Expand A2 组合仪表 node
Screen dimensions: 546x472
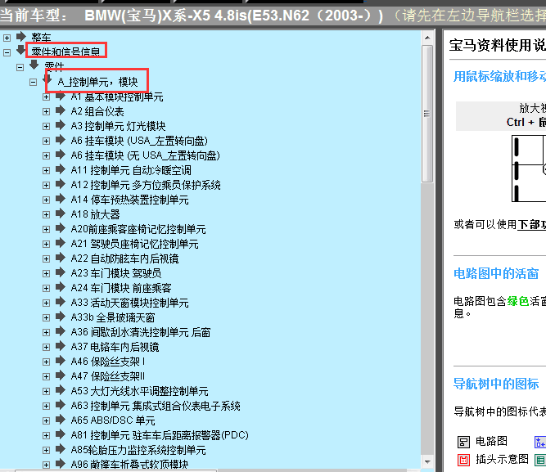47,111
